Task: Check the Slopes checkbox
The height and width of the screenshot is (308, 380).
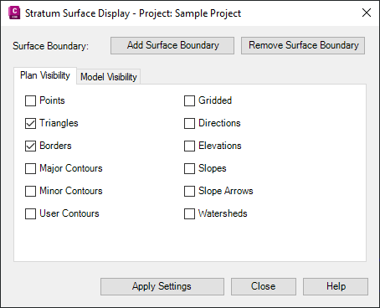Action: coord(189,168)
